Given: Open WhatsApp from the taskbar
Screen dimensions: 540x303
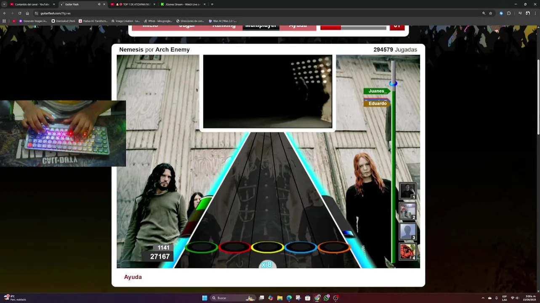Looking at the screenshot, I should tap(326, 298).
